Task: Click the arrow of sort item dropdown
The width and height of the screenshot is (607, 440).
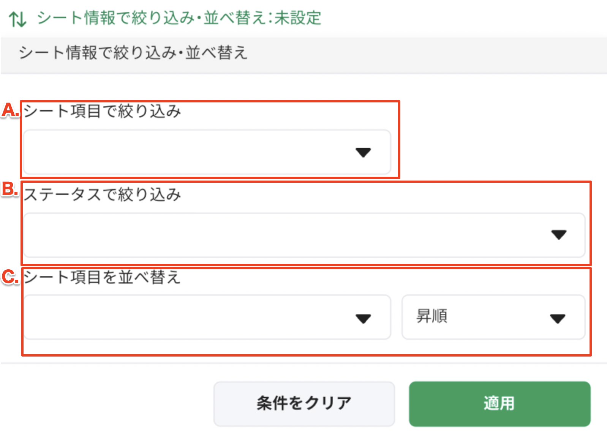Action: 363,319
